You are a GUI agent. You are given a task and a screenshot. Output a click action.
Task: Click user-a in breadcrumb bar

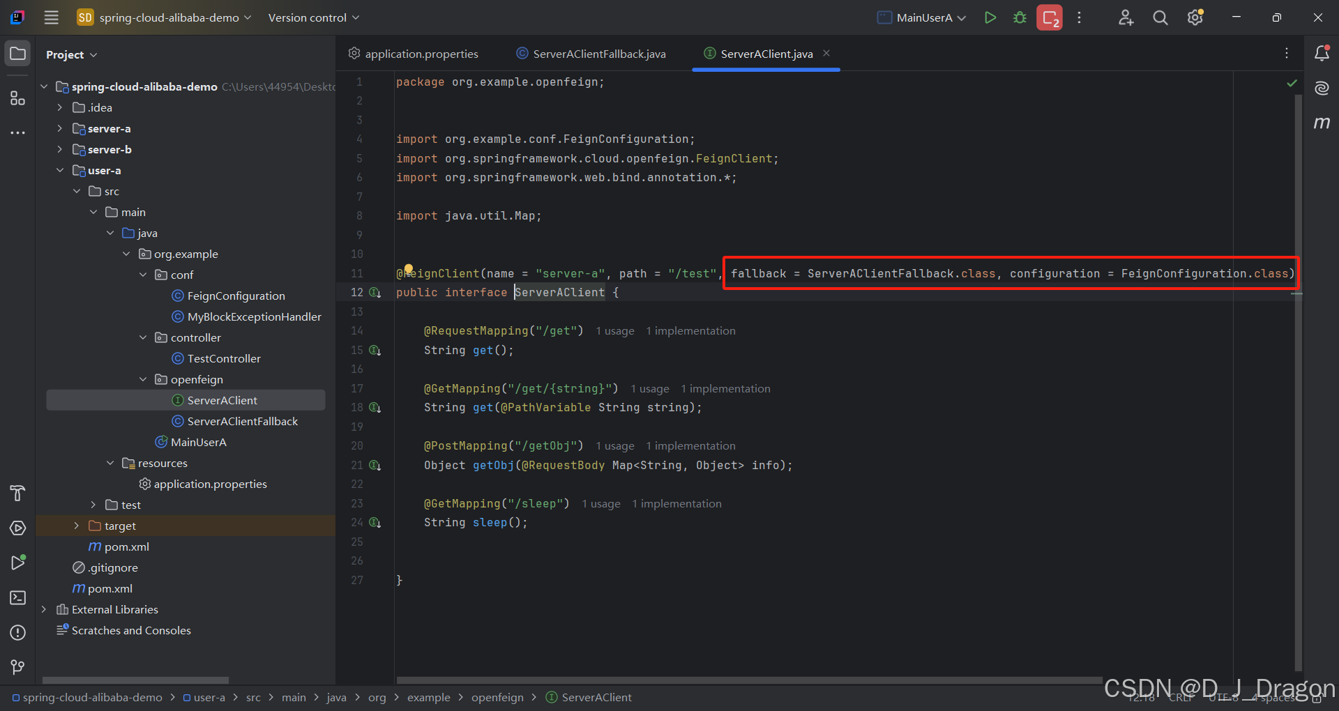click(x=209, y=698)
